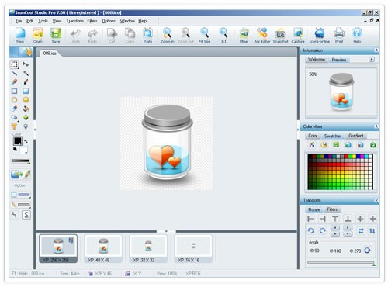Collapse the Transform panel
Image resolution: width=388 pixels, height=287 pixels.
376,200
